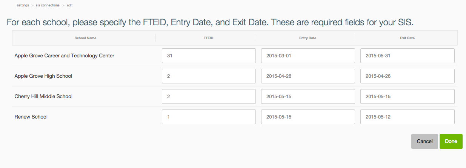Click the FTEID field for Apple Grove Career Center
The width and height of the screenshot is (466, 168).
(209, 55)
